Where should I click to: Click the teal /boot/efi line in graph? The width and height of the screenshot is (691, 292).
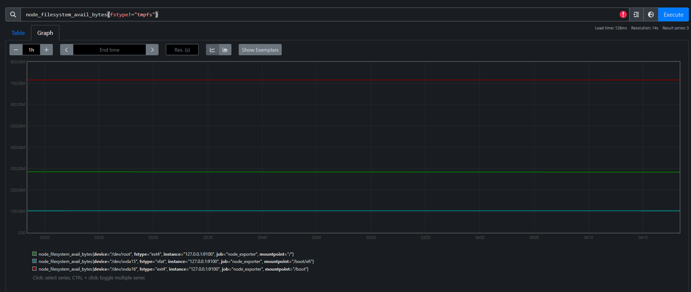point(353,210)
